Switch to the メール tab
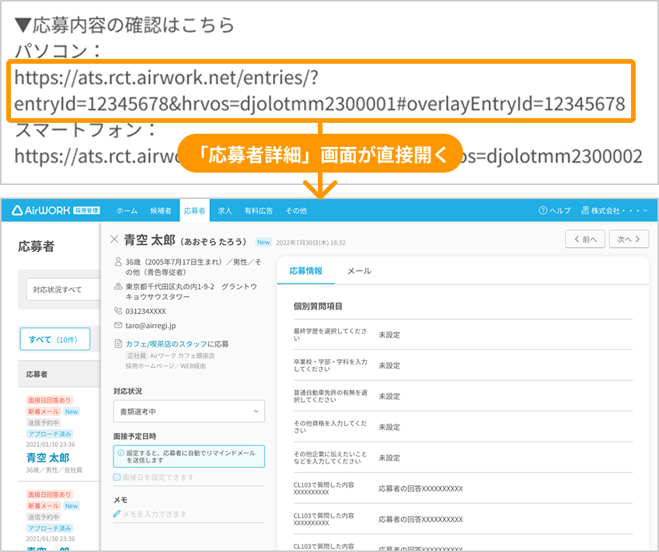 [359, 271]
